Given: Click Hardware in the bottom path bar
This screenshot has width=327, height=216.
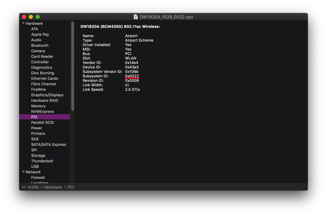Looking at the screenshot, I should coord(53,187).
